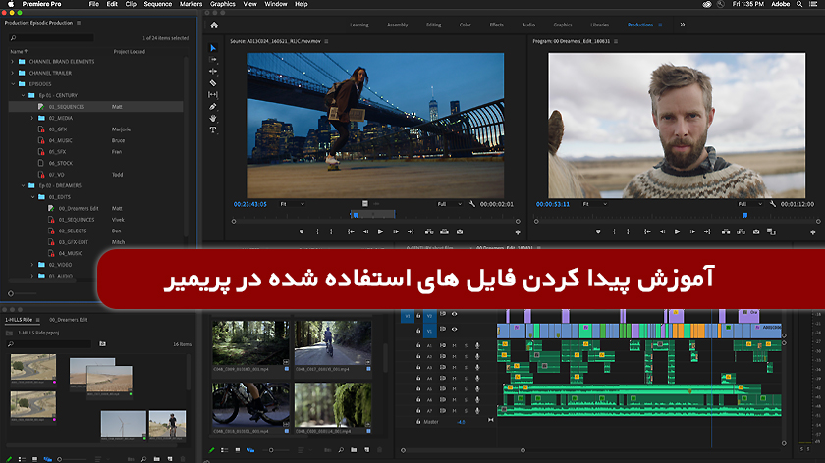The width and height of the screenshot is (825, 463).
Task: Mute audio track A5
Action: point(454,389)
